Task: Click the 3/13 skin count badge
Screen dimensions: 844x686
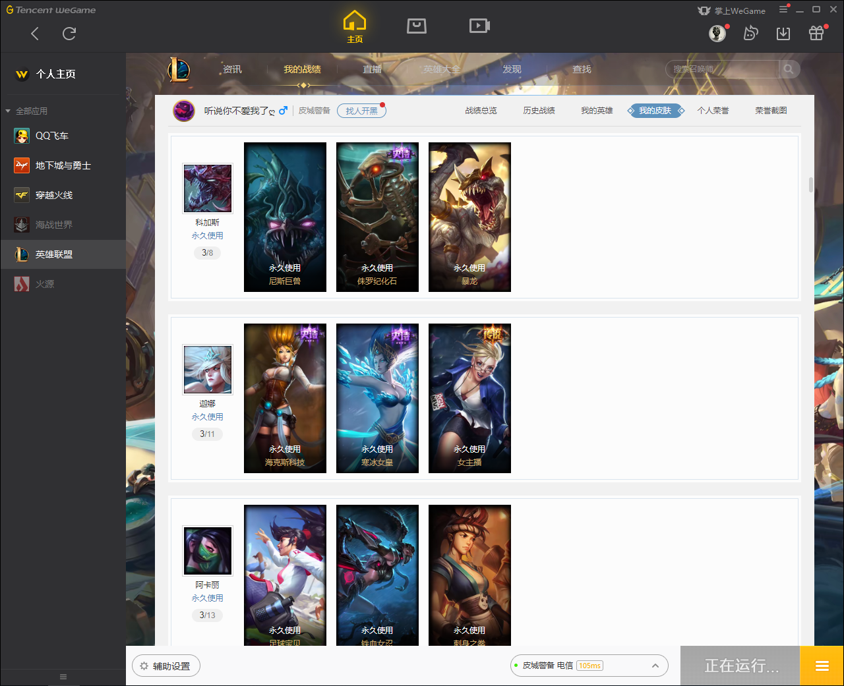Action: pyautogui.click(x=208, y=615)
